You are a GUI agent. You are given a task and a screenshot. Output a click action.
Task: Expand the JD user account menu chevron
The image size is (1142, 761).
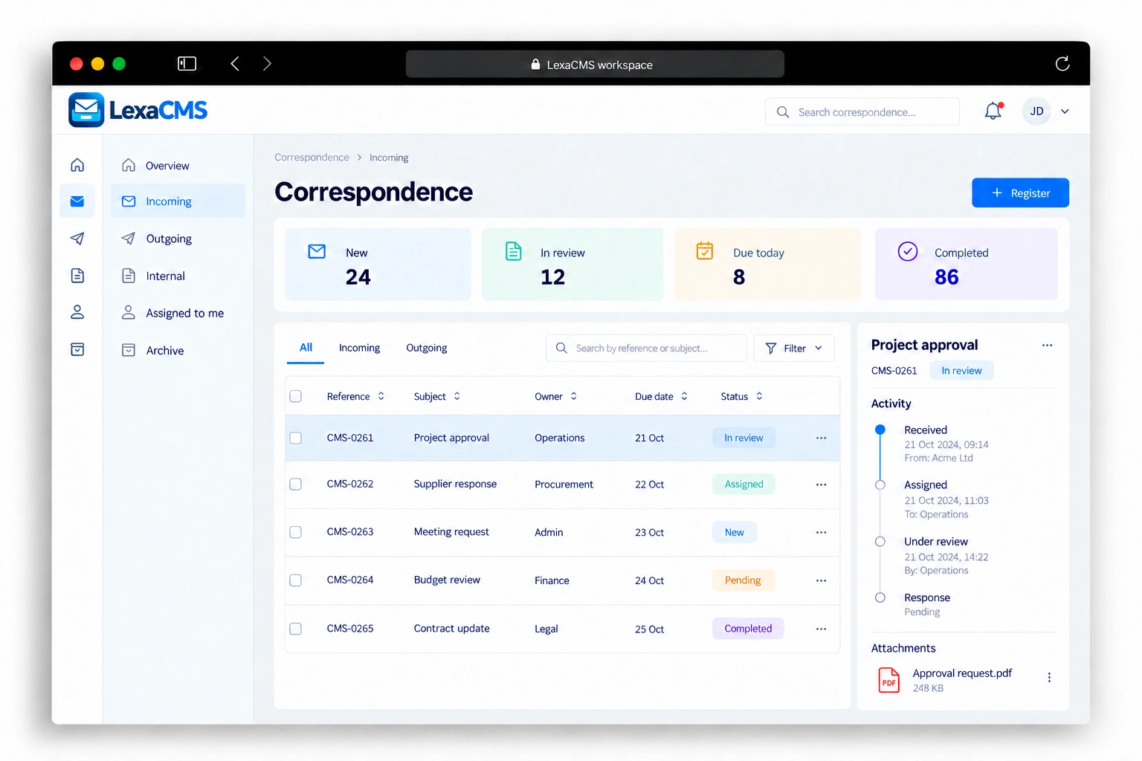pos(1065,111)
